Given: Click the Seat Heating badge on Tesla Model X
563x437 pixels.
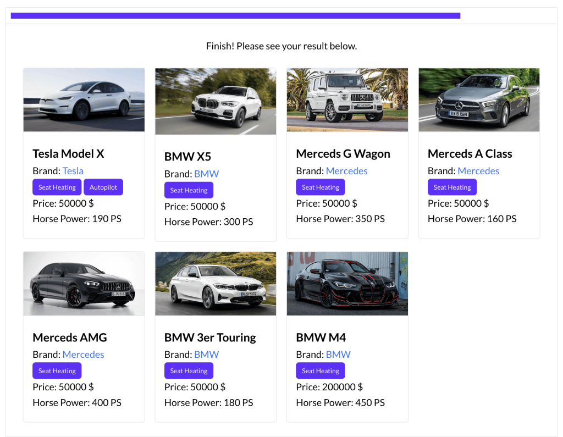Looking at the screenshot, I should click(x=57, y=187).
